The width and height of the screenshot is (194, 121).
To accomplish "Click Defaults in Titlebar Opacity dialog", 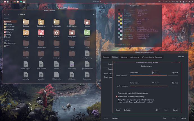I will [x=127, y=110].
